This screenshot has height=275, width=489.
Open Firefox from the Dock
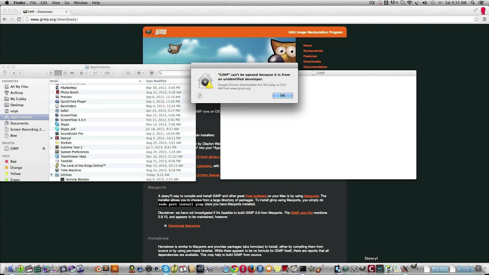tap(251, 269)
